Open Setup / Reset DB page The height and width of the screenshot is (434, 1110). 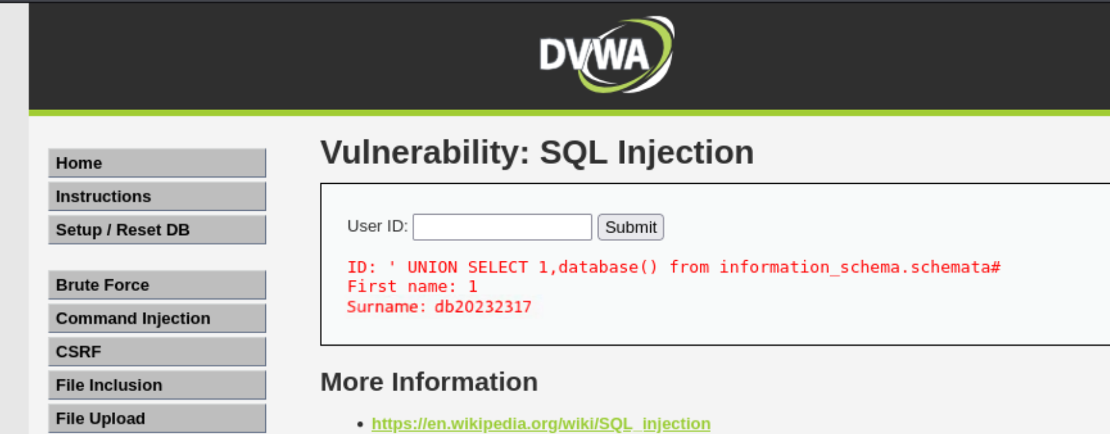[x=157, y=231]
